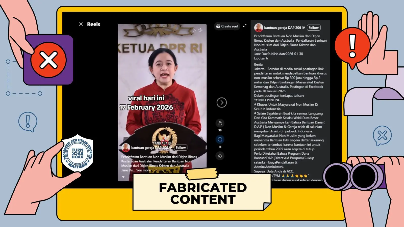The height and width of the screenshot is (227, 404).
Task: Click the like count showing 38
Action: [220, 130]
